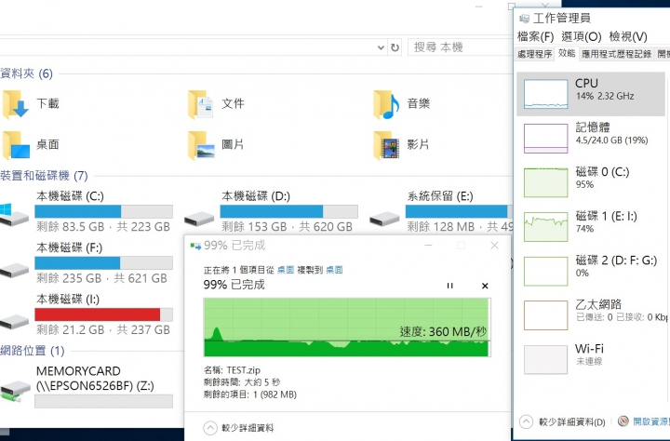
Task: Select the 本機磁碟 (I:) drive icon
Action: [14, 321]
